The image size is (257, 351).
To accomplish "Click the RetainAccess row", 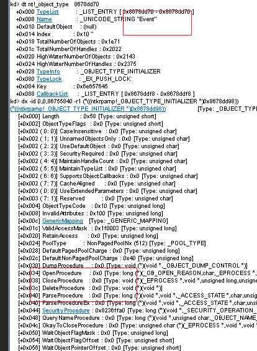I will (88, 236).
